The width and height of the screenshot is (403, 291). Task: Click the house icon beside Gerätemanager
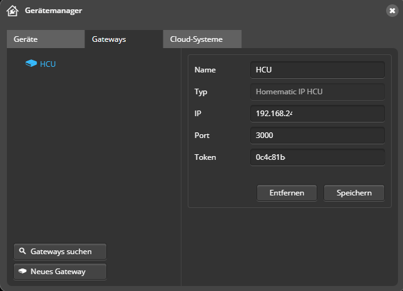[x=13, y=11]
